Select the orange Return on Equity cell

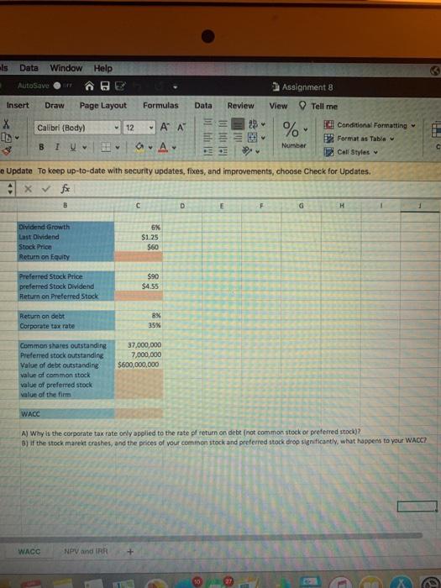tap(139, 257)
